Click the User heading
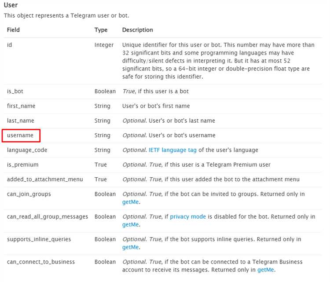 tap(11, 5)
